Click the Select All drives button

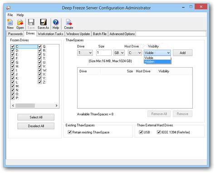coord(36,117)
